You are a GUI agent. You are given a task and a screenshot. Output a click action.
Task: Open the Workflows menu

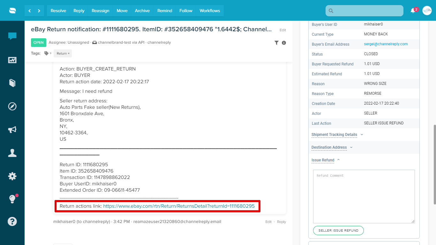(x=210, y=11)
